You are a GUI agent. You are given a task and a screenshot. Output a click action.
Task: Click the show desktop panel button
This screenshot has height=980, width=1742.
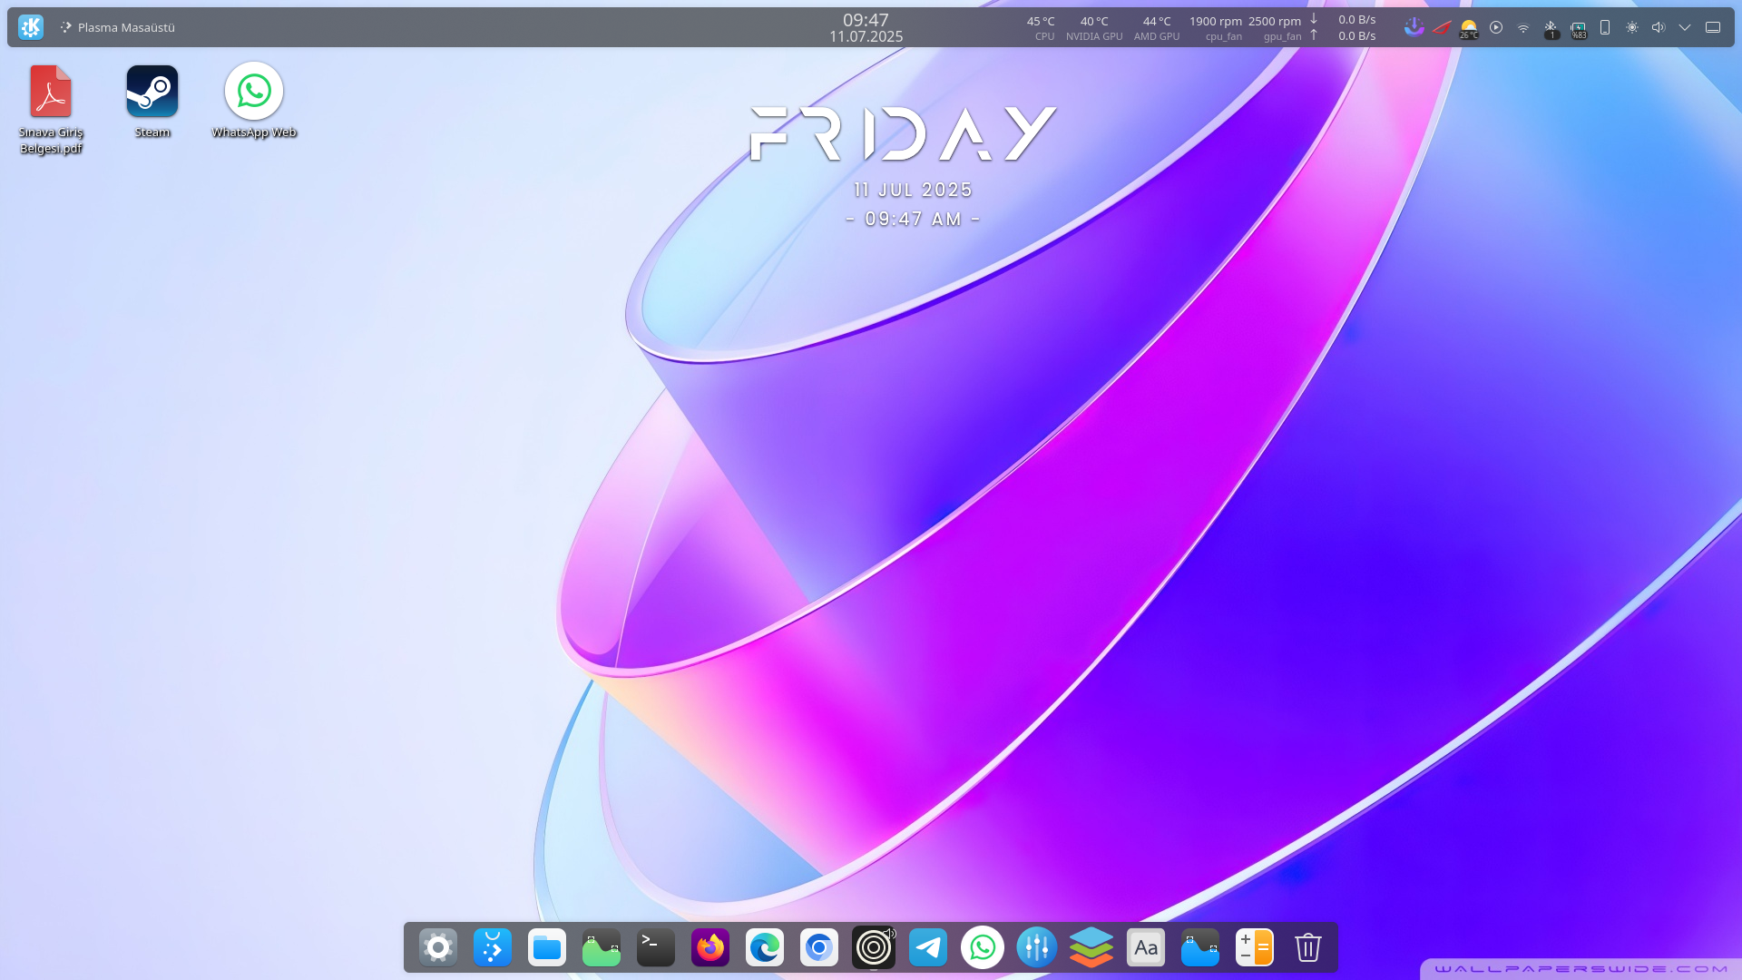[1713, 27]
